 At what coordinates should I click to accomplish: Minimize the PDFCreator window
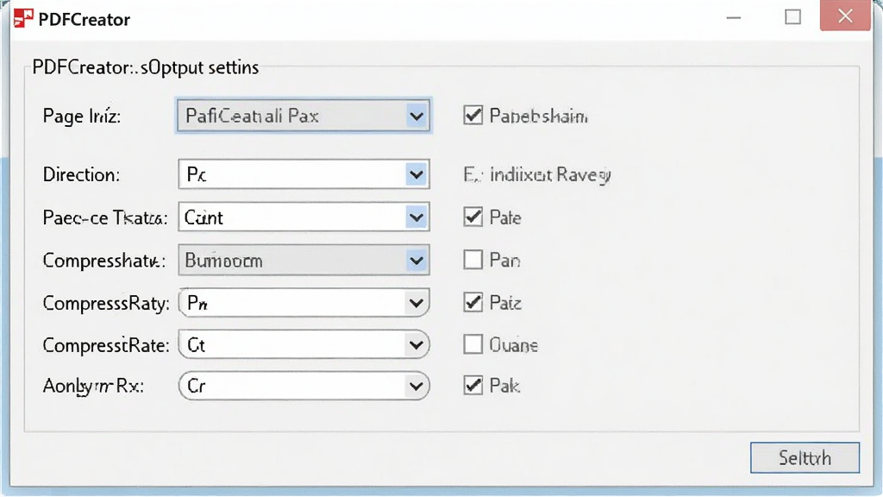(734, 17)
